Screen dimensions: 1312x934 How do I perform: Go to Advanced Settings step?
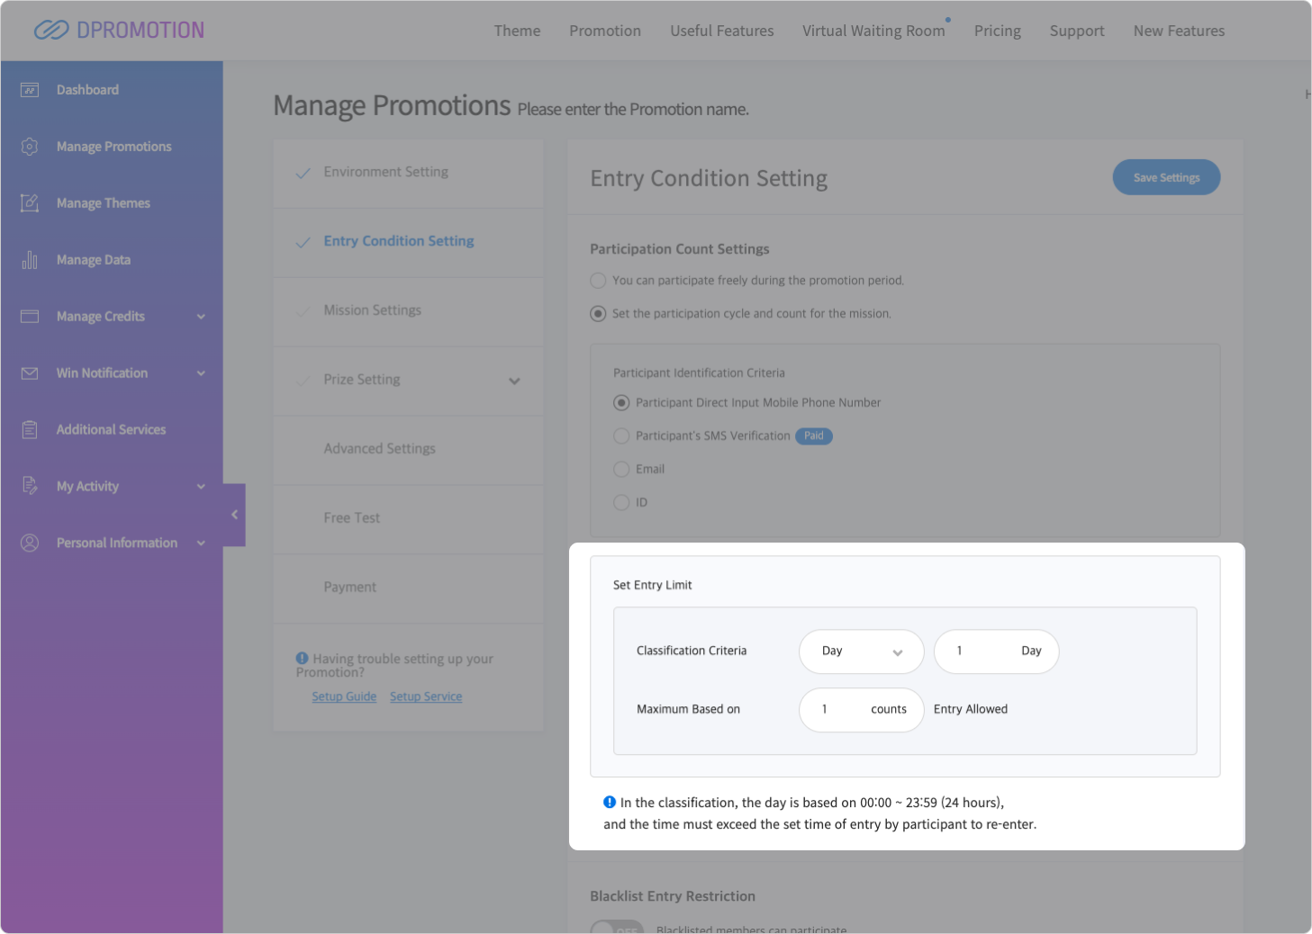(x=409, y=450)
